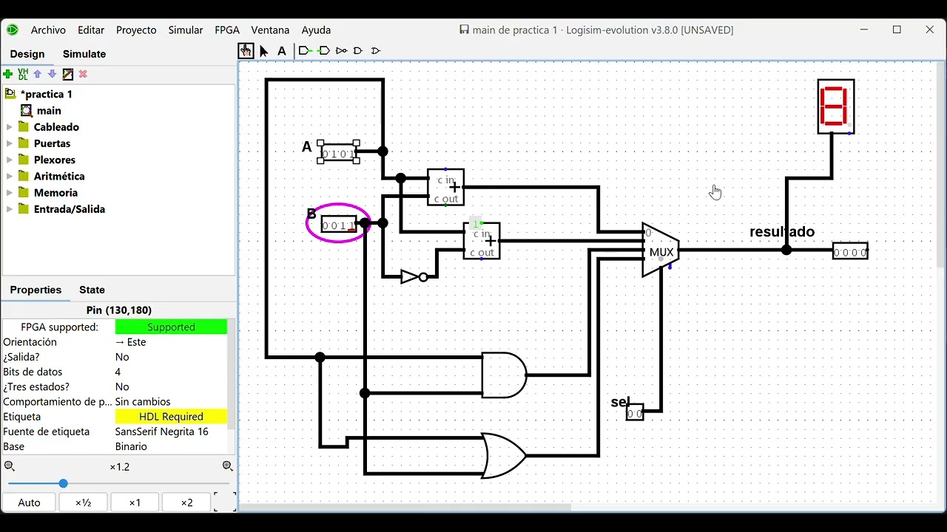Set zoom with ×1 button
Image resolution: width=947 pixels, height=532 pixels.
135,502
